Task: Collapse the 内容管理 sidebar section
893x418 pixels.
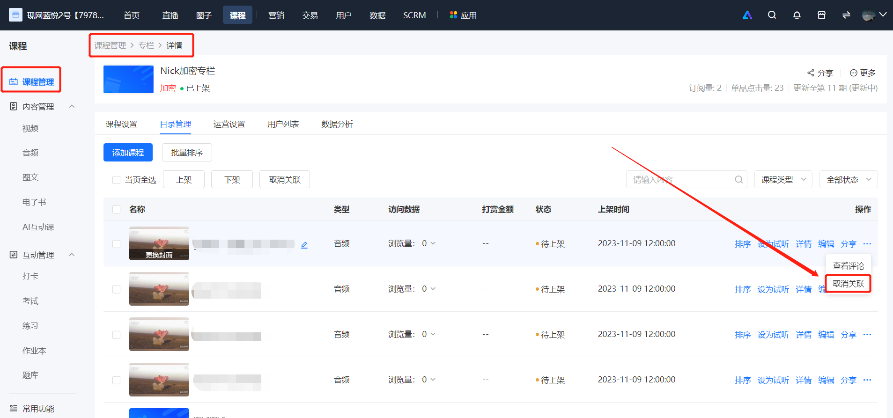Action: 72,106
